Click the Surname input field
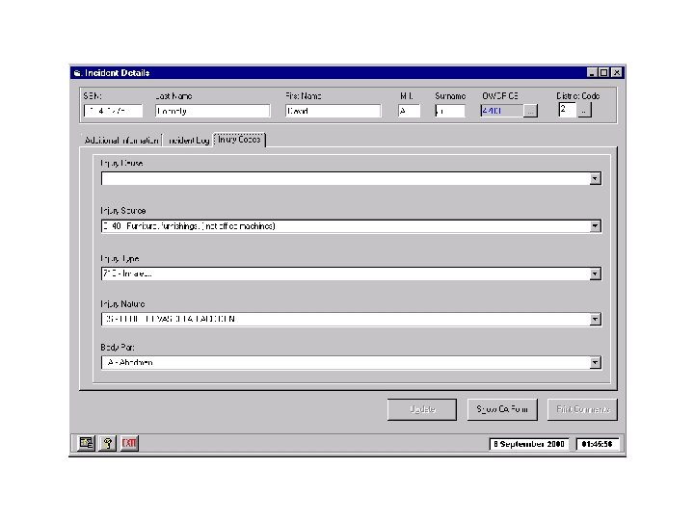 pos(450,111)
